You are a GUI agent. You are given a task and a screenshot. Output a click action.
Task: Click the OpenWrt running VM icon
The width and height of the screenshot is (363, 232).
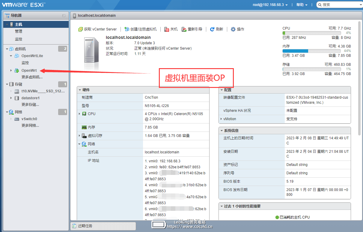tap(17, 71)
